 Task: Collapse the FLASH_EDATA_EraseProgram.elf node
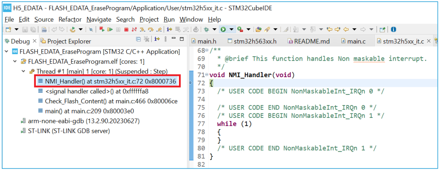15,62
